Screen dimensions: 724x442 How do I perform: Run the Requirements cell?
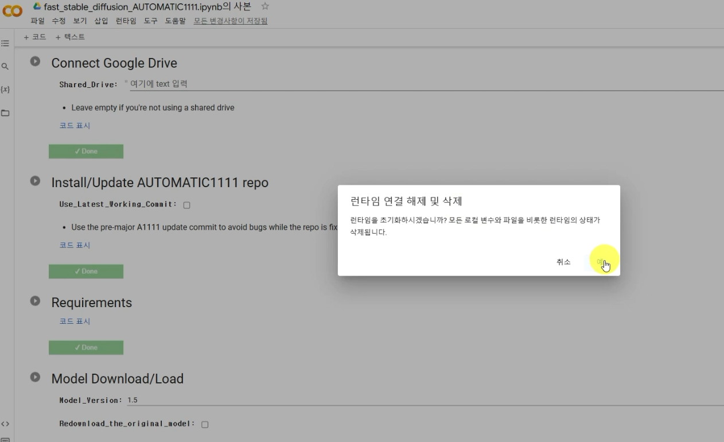(36, 301)
